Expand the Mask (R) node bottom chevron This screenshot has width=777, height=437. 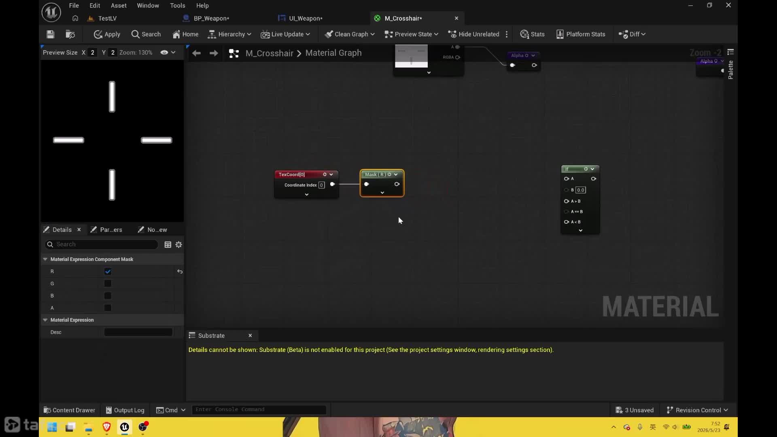point(382,193)
